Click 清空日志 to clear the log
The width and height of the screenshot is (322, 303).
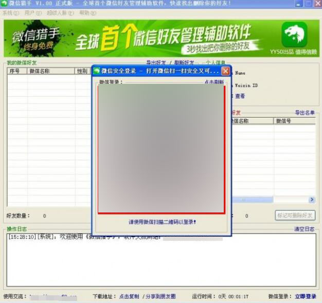pyautogui.click(x=305, y=229)
